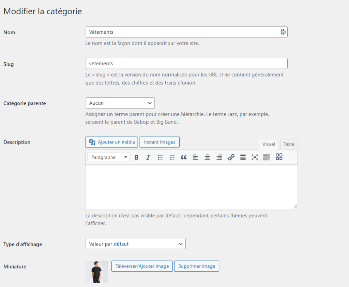Insert a blockquote
Image resolution: width=349 pixels, height=287 pixels.
point(184,157)
